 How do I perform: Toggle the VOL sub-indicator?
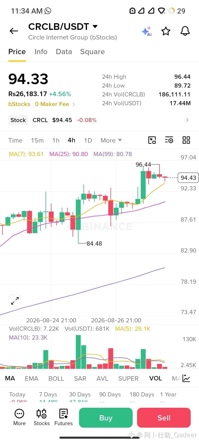[156, 378]
